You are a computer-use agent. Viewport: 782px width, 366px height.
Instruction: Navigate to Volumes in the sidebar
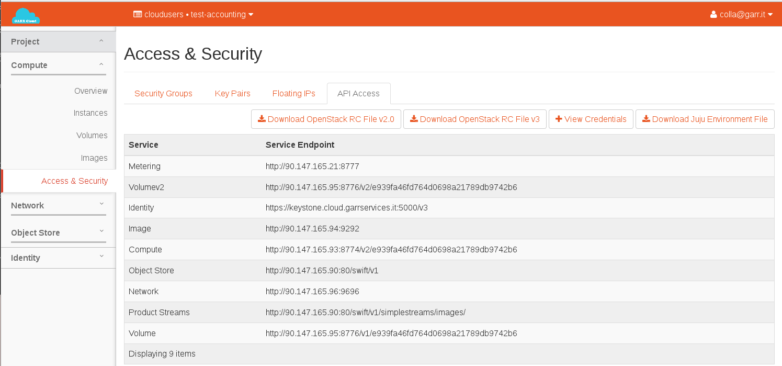(x=92, y=136)
